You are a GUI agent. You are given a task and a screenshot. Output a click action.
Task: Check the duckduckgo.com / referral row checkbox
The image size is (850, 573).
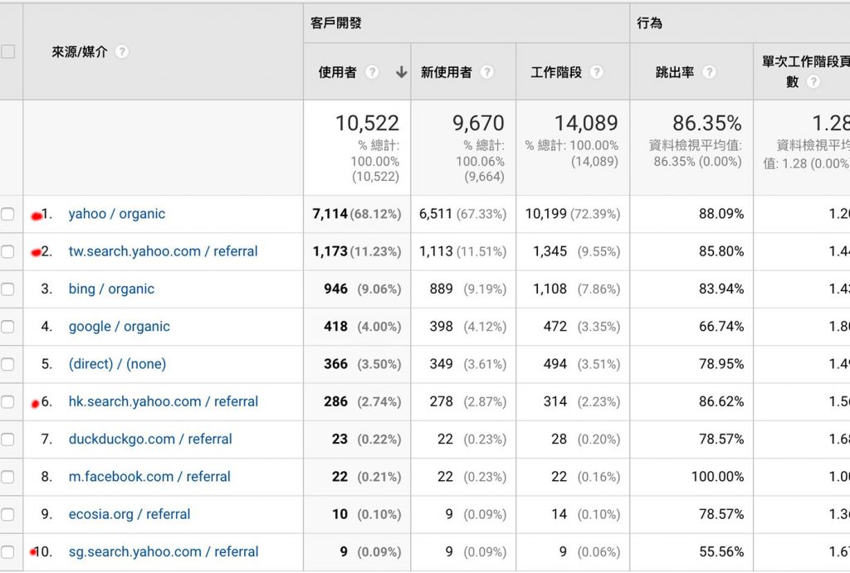click(x=7, y=439)
